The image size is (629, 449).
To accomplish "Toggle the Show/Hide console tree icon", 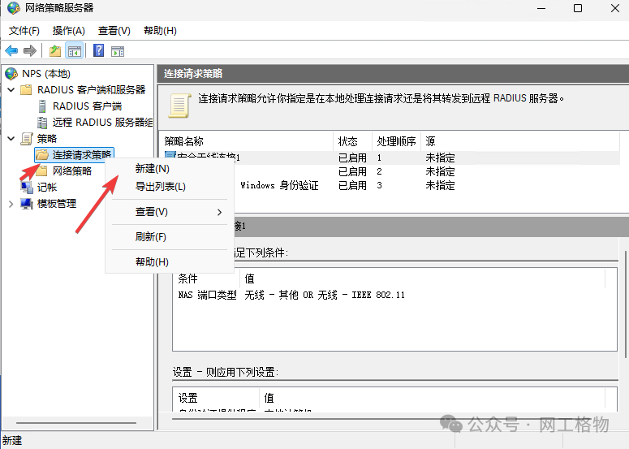I will click(x=75, y=51).
